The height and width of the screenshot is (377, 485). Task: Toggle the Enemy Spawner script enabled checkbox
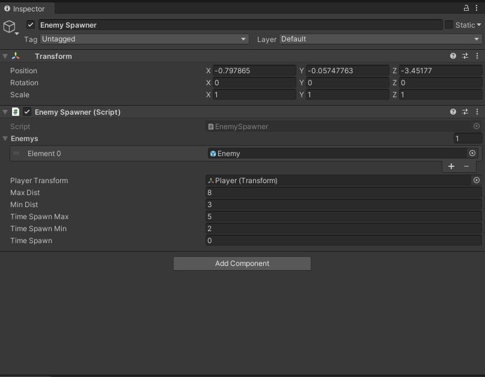[x=27, y=112]
